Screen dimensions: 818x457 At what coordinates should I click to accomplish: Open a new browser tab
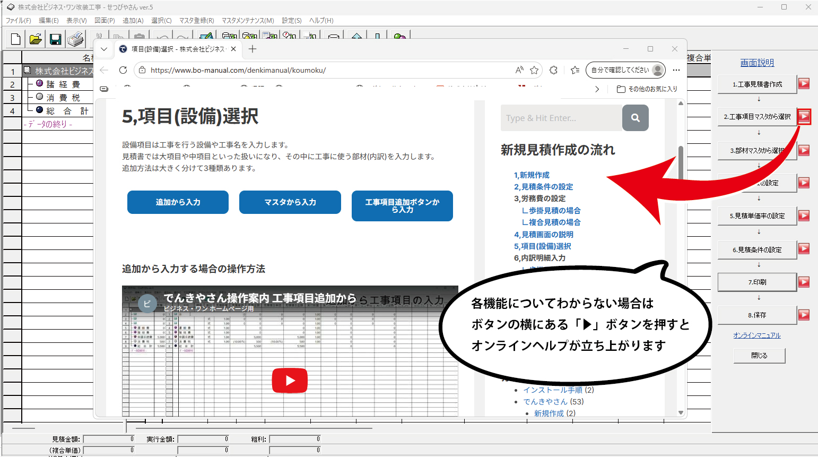[253, 49]
